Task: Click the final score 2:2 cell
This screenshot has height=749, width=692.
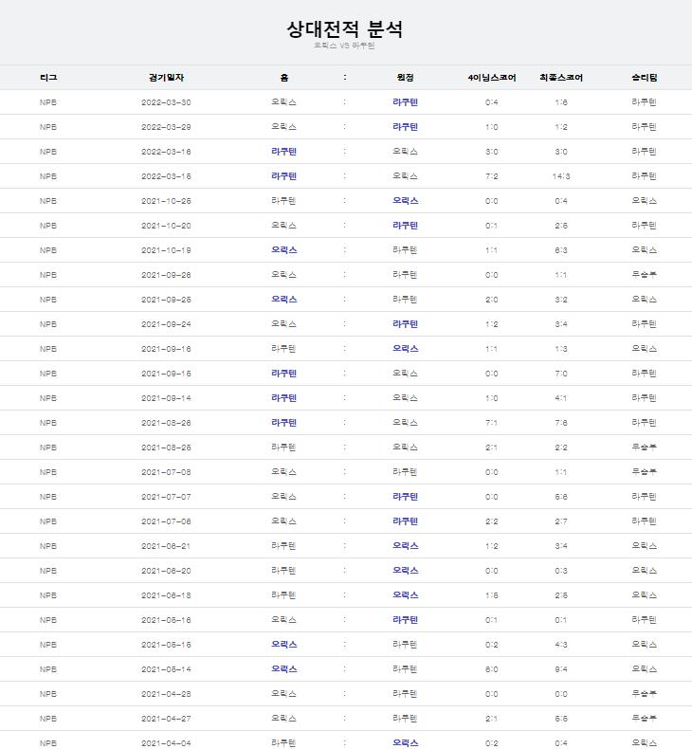Action: click(561, 448)
